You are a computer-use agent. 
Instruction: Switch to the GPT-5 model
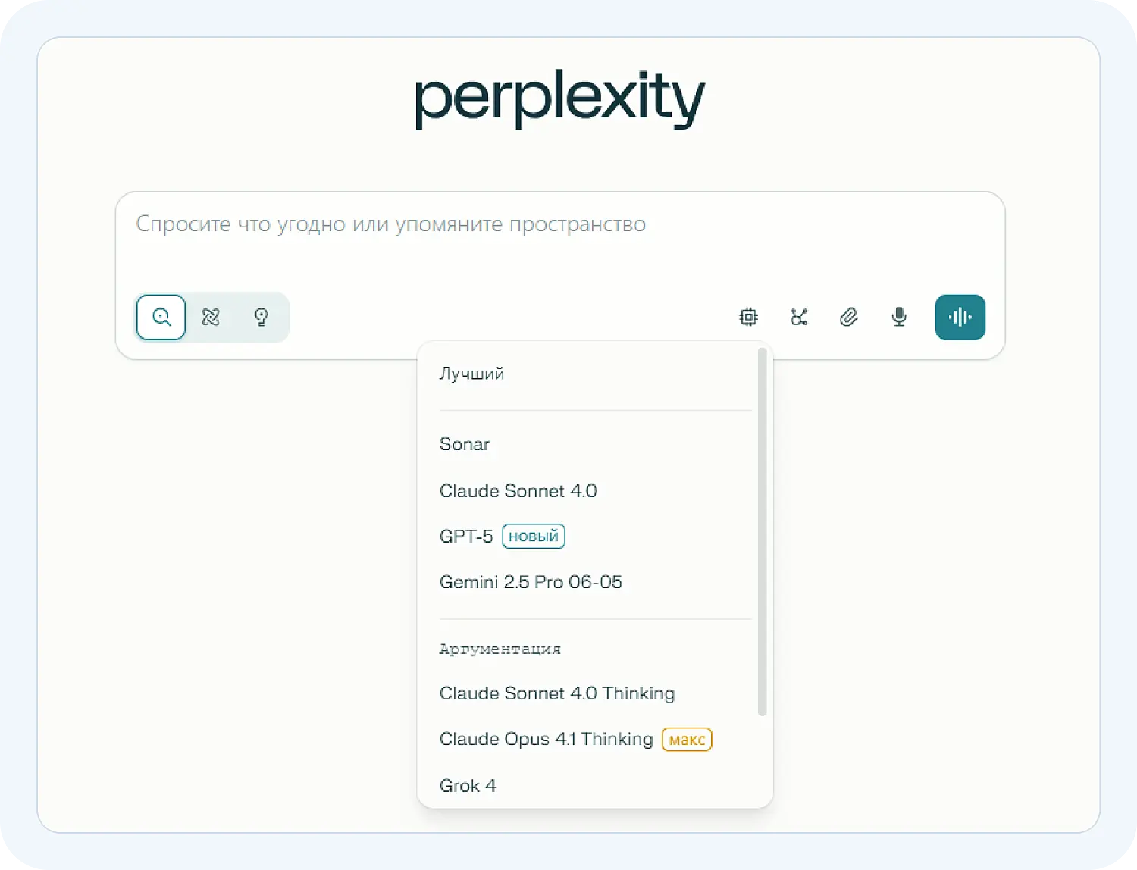pos(465,536)
